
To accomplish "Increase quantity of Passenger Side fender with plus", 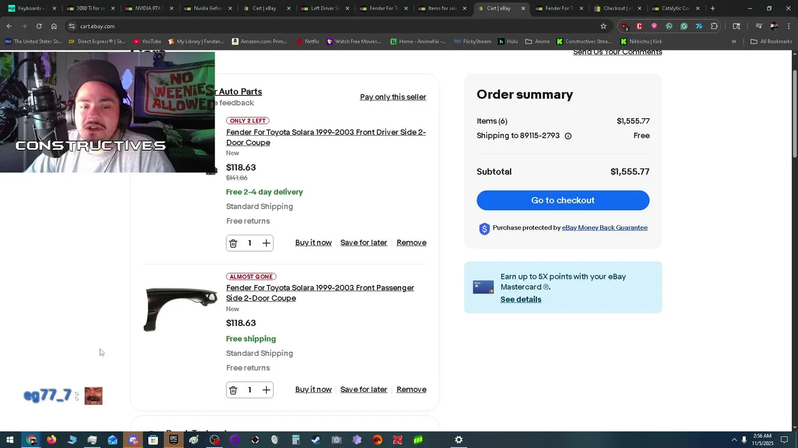I will click(x=266, y=390).
